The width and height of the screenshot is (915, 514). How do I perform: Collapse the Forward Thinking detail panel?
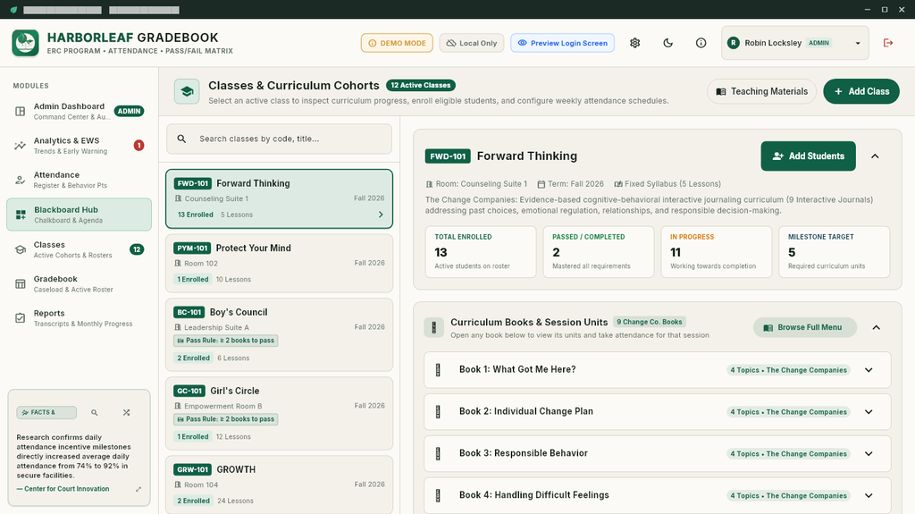[x=876, y=156]
